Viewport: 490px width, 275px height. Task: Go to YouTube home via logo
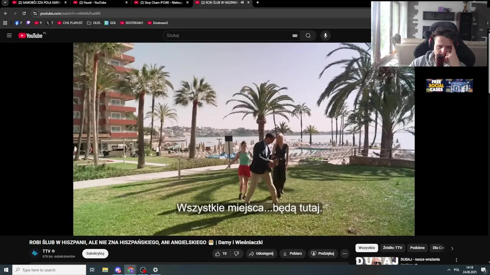tap(31, 36)
